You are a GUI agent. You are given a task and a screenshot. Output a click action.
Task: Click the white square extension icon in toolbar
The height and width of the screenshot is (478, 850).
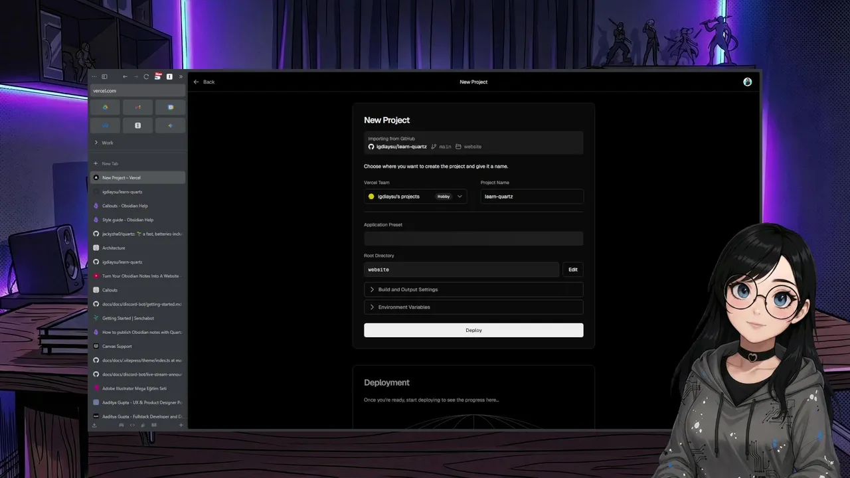(169, 76)
